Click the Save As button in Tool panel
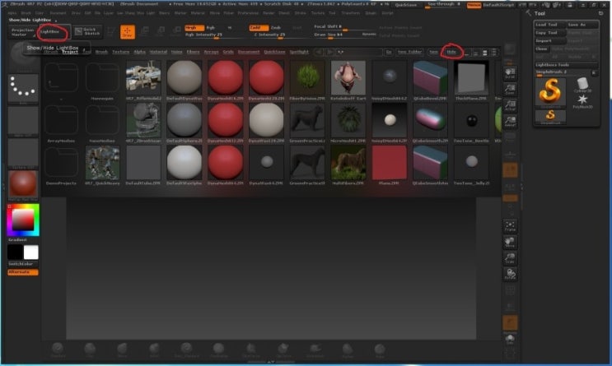The height and width of the screenshot is (366, 612). pos(582,25)
